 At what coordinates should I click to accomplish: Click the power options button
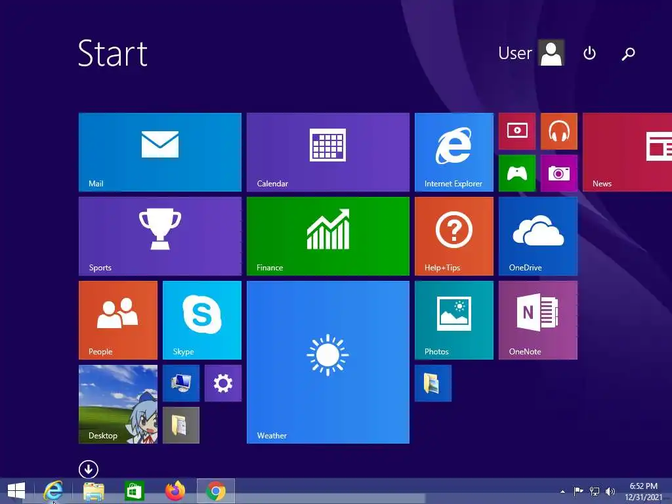click(x=590, y=53)
